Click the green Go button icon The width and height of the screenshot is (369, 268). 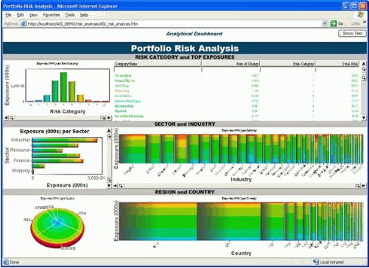pos(333,24)
